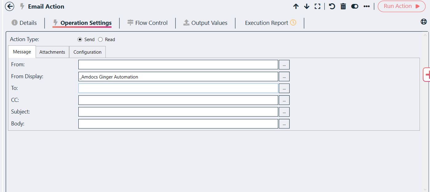The image size is (430, 192).
Task: Click the back arrow icon
Action: 10,6
